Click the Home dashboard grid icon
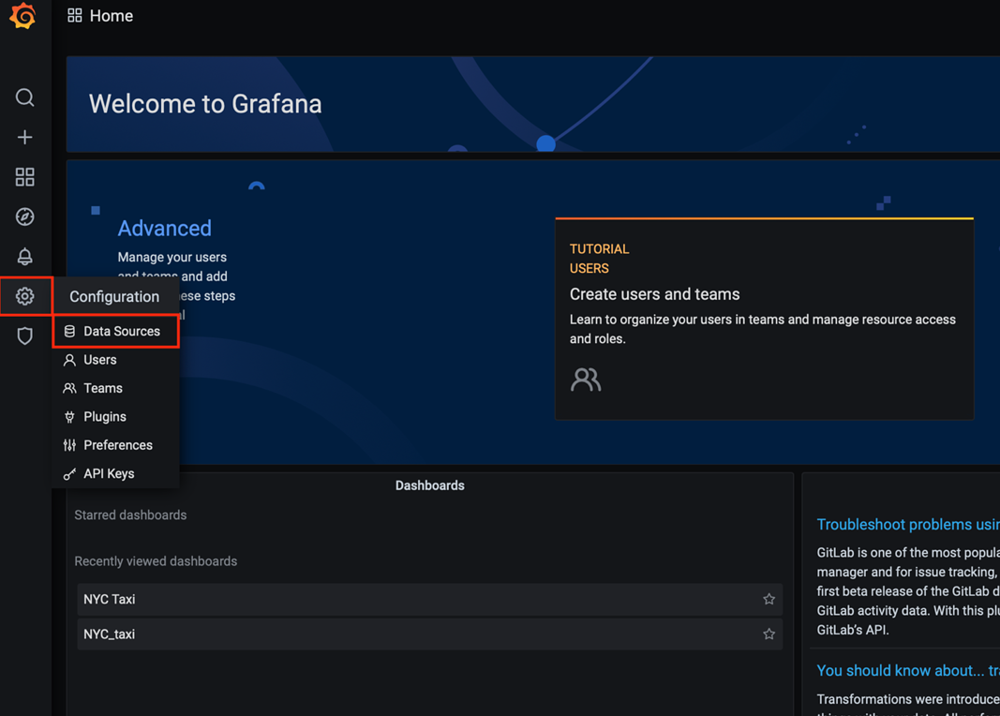This screenshot has width=1000, height=716. (x=75, y=15)
